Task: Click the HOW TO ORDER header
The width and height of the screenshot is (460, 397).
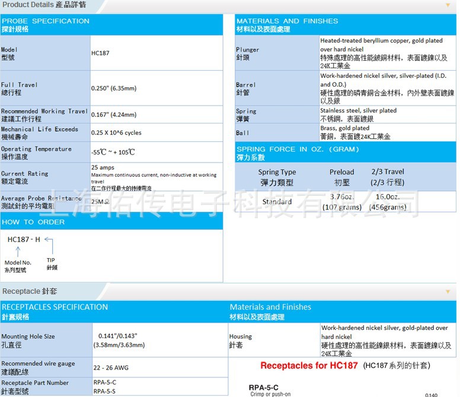Action: point(111,222)
